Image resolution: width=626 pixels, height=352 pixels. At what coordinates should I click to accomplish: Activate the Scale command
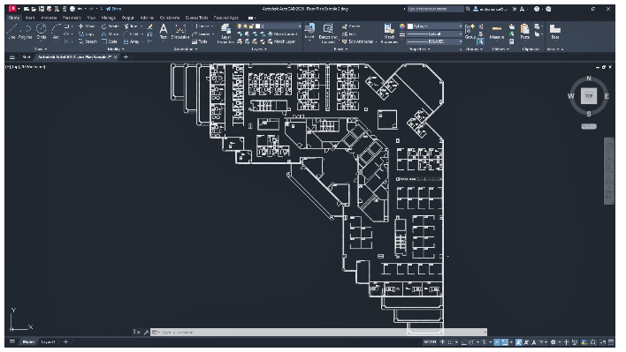(110, 41)
